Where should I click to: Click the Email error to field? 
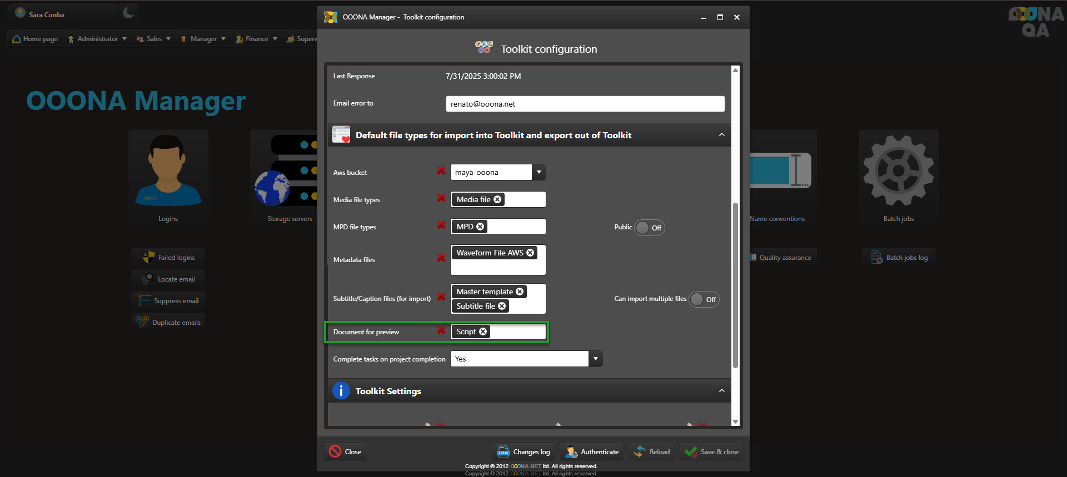(x=585, y=104)
